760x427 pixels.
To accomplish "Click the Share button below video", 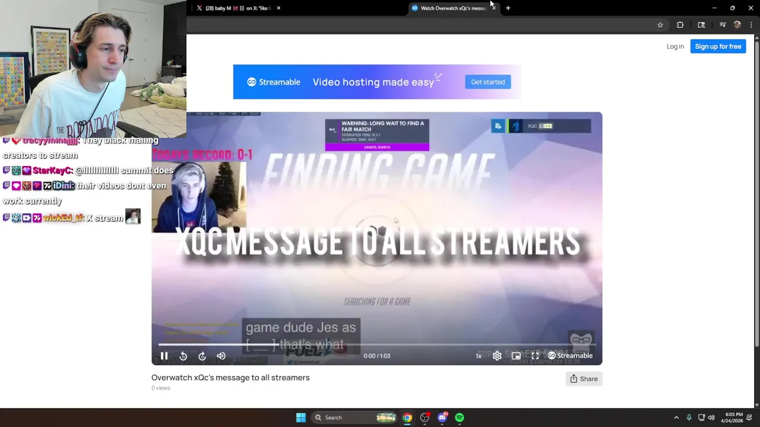I will coord(584,379).
